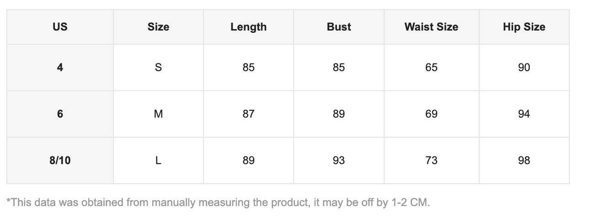Click waist value 73 for size L

431,160
